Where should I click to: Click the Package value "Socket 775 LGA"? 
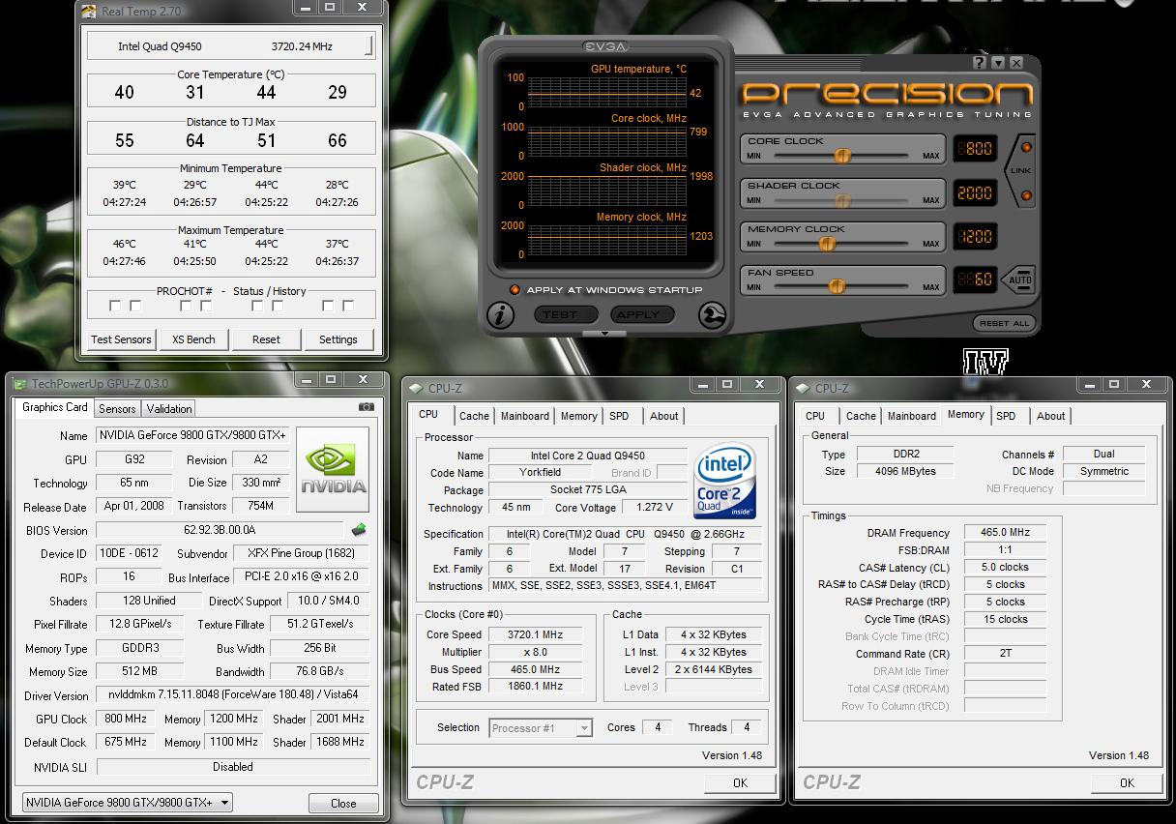coord(588,489)
